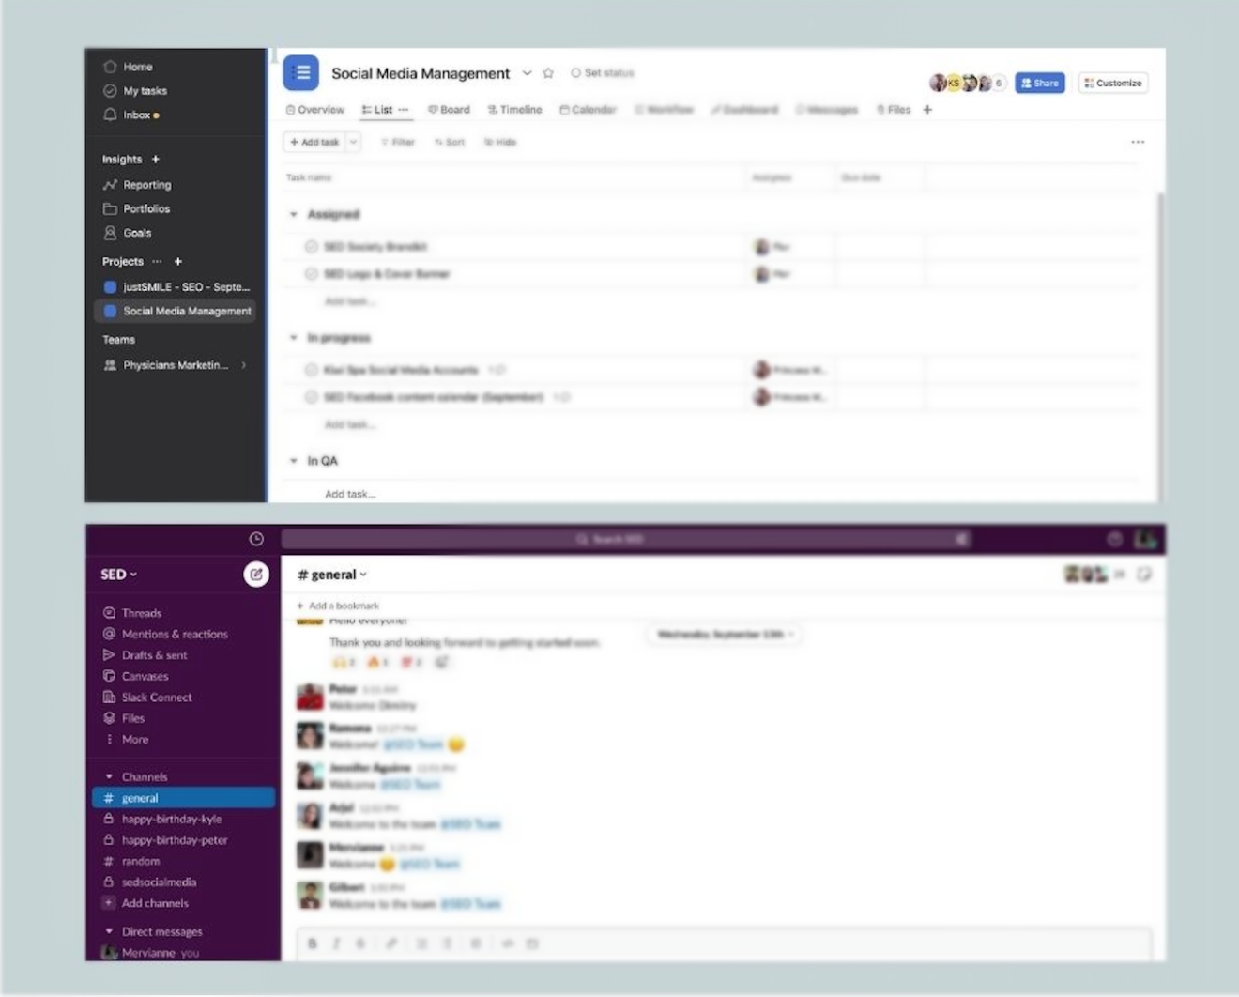
Task: Switch to the Timeline tab
Action: 514,110
